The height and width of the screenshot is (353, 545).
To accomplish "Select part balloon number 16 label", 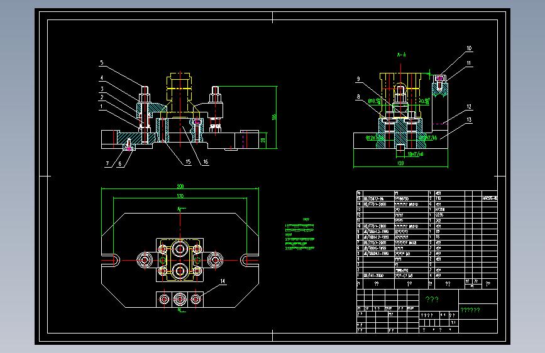I will click(x=206, y=162).
